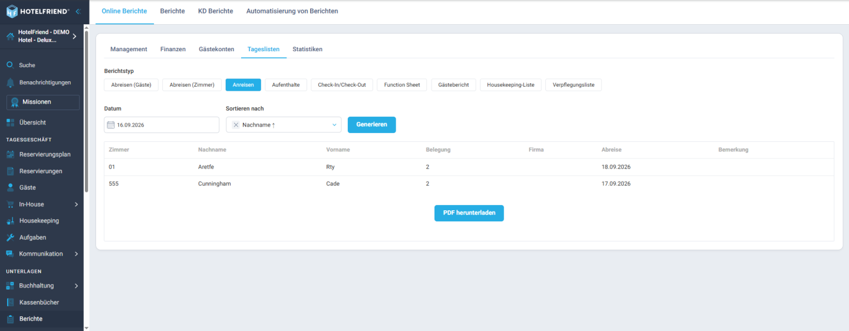Open the Sortieren nach dropdown arrow
Screen dimensions: 849x331
334,125
